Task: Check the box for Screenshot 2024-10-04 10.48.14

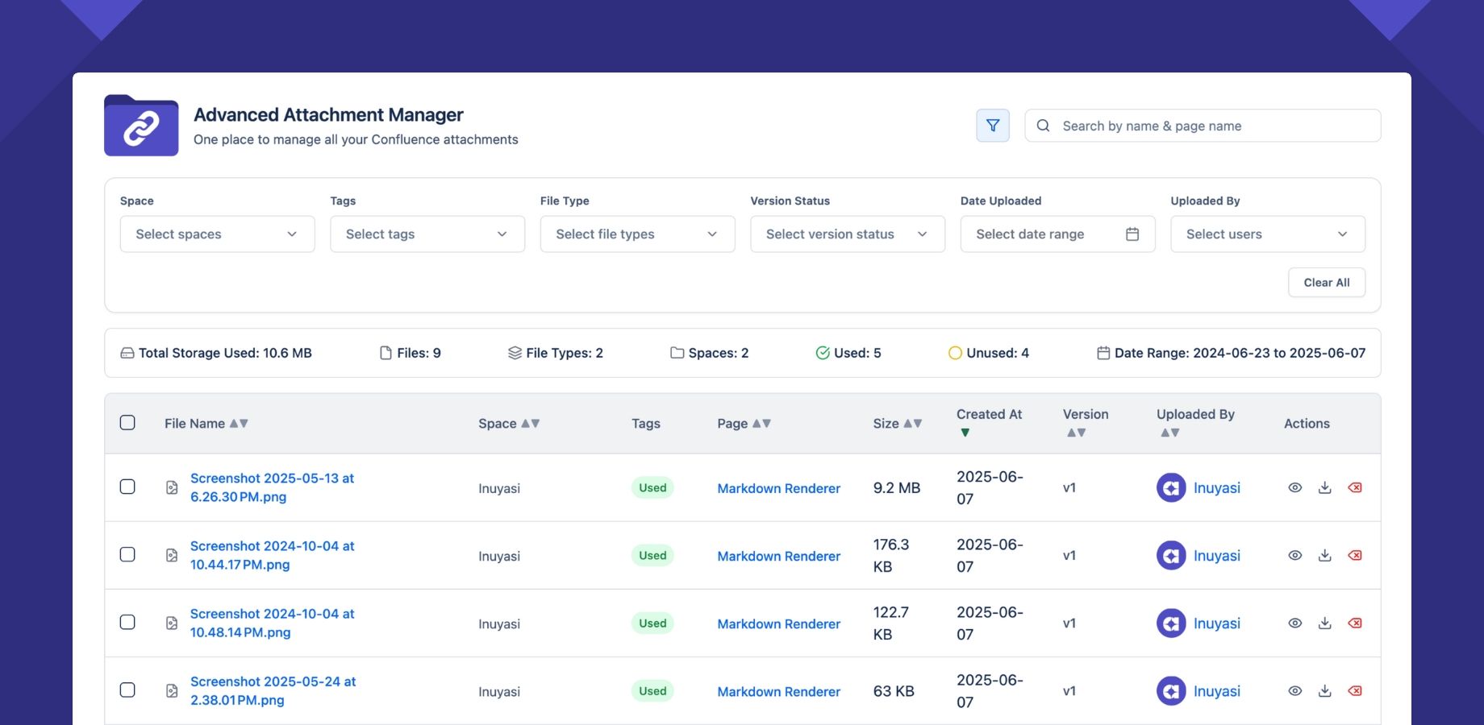Action: (127, 622)
